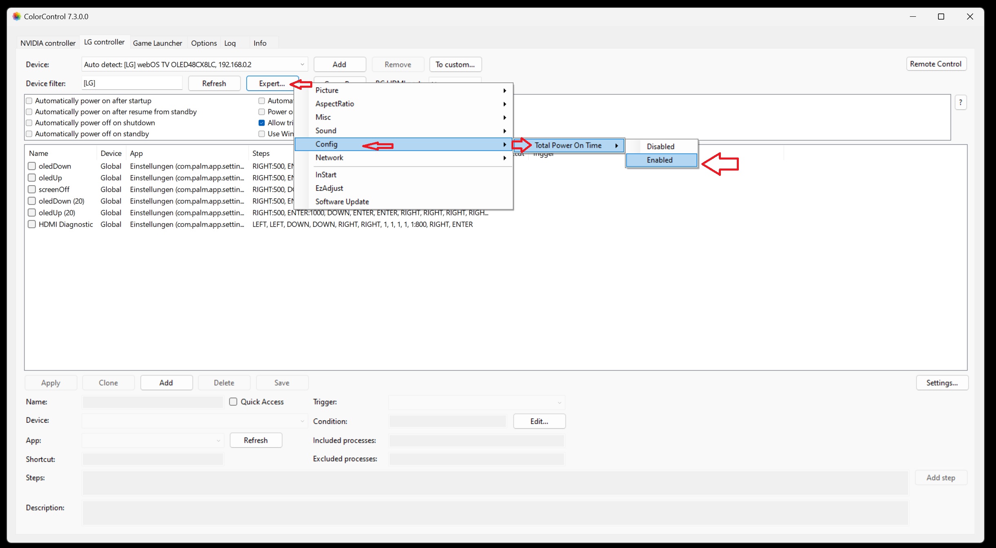Screen dimensions: 996x548
Task: Select the HDMI Diagnostic preset row
Action: 65,224
